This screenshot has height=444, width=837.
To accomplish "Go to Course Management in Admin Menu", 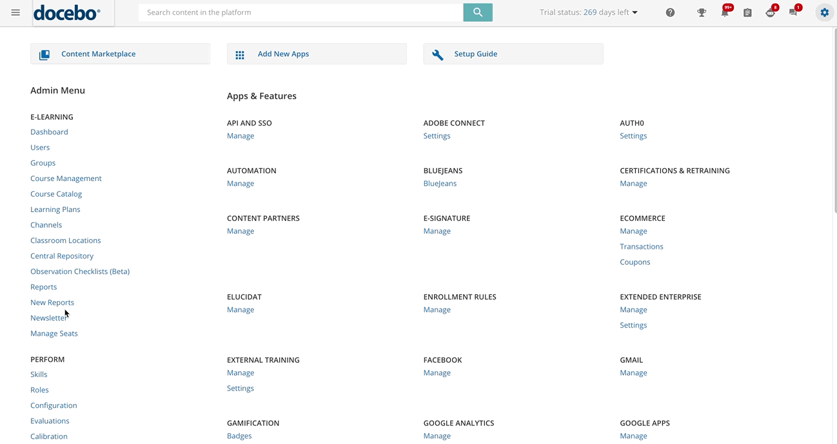I will (66, 179).
